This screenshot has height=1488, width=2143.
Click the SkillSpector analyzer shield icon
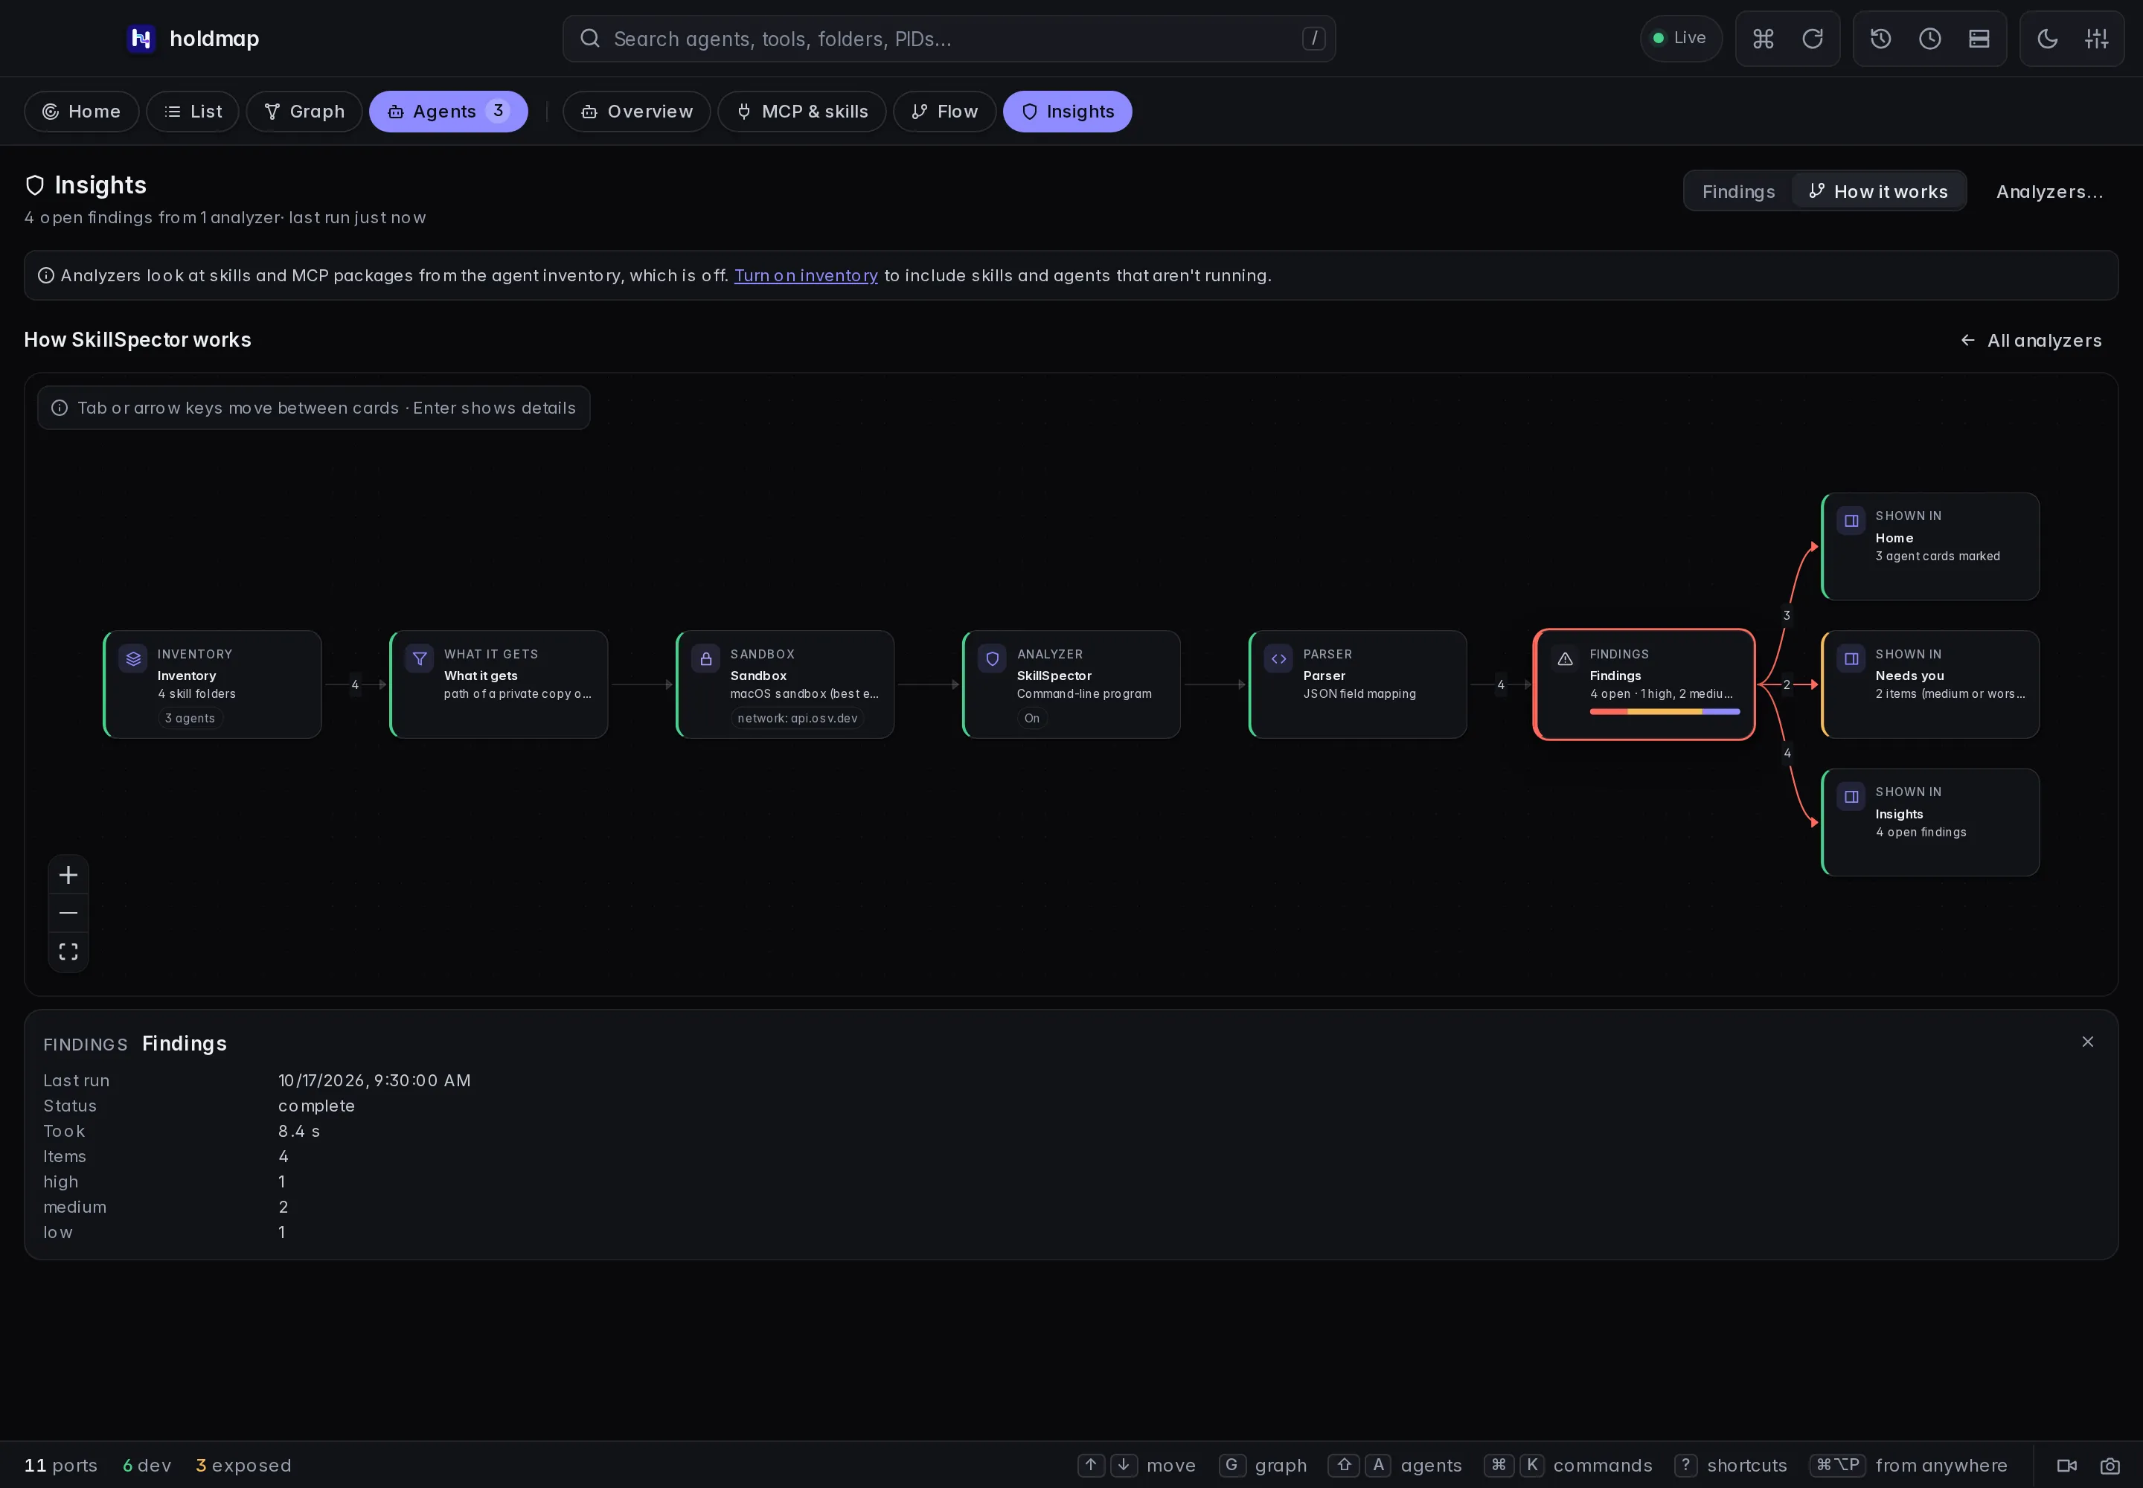(x=992, y=659)
